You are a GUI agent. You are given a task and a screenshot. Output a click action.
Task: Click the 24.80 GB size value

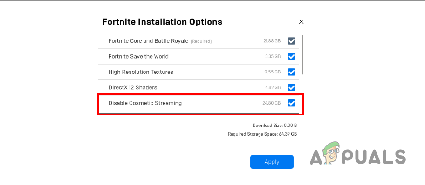tap(272, 103)
